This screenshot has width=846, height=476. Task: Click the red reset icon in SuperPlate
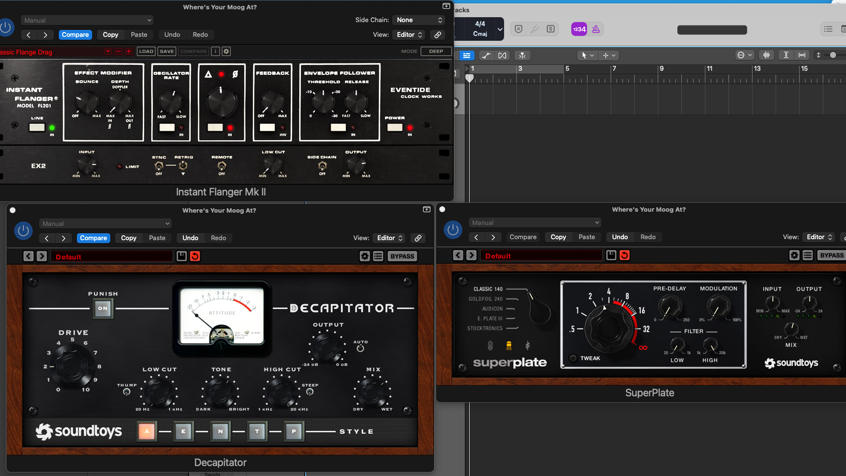tap(624, 255)
